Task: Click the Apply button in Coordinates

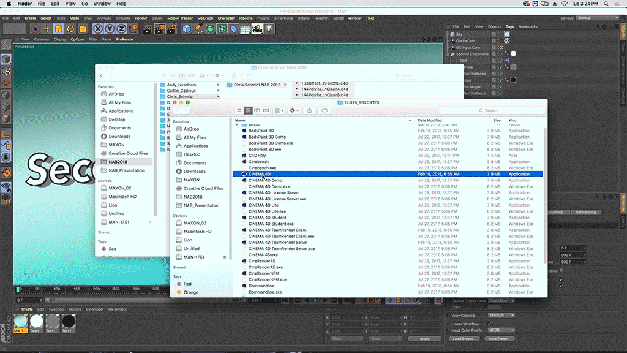Action: (x=425, y=338)
